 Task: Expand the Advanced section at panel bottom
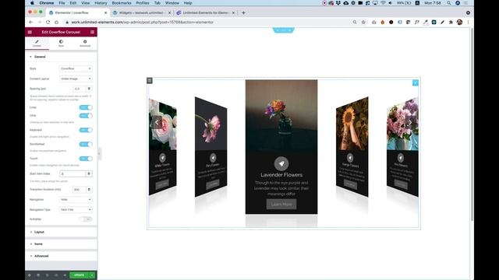(61, 256)
